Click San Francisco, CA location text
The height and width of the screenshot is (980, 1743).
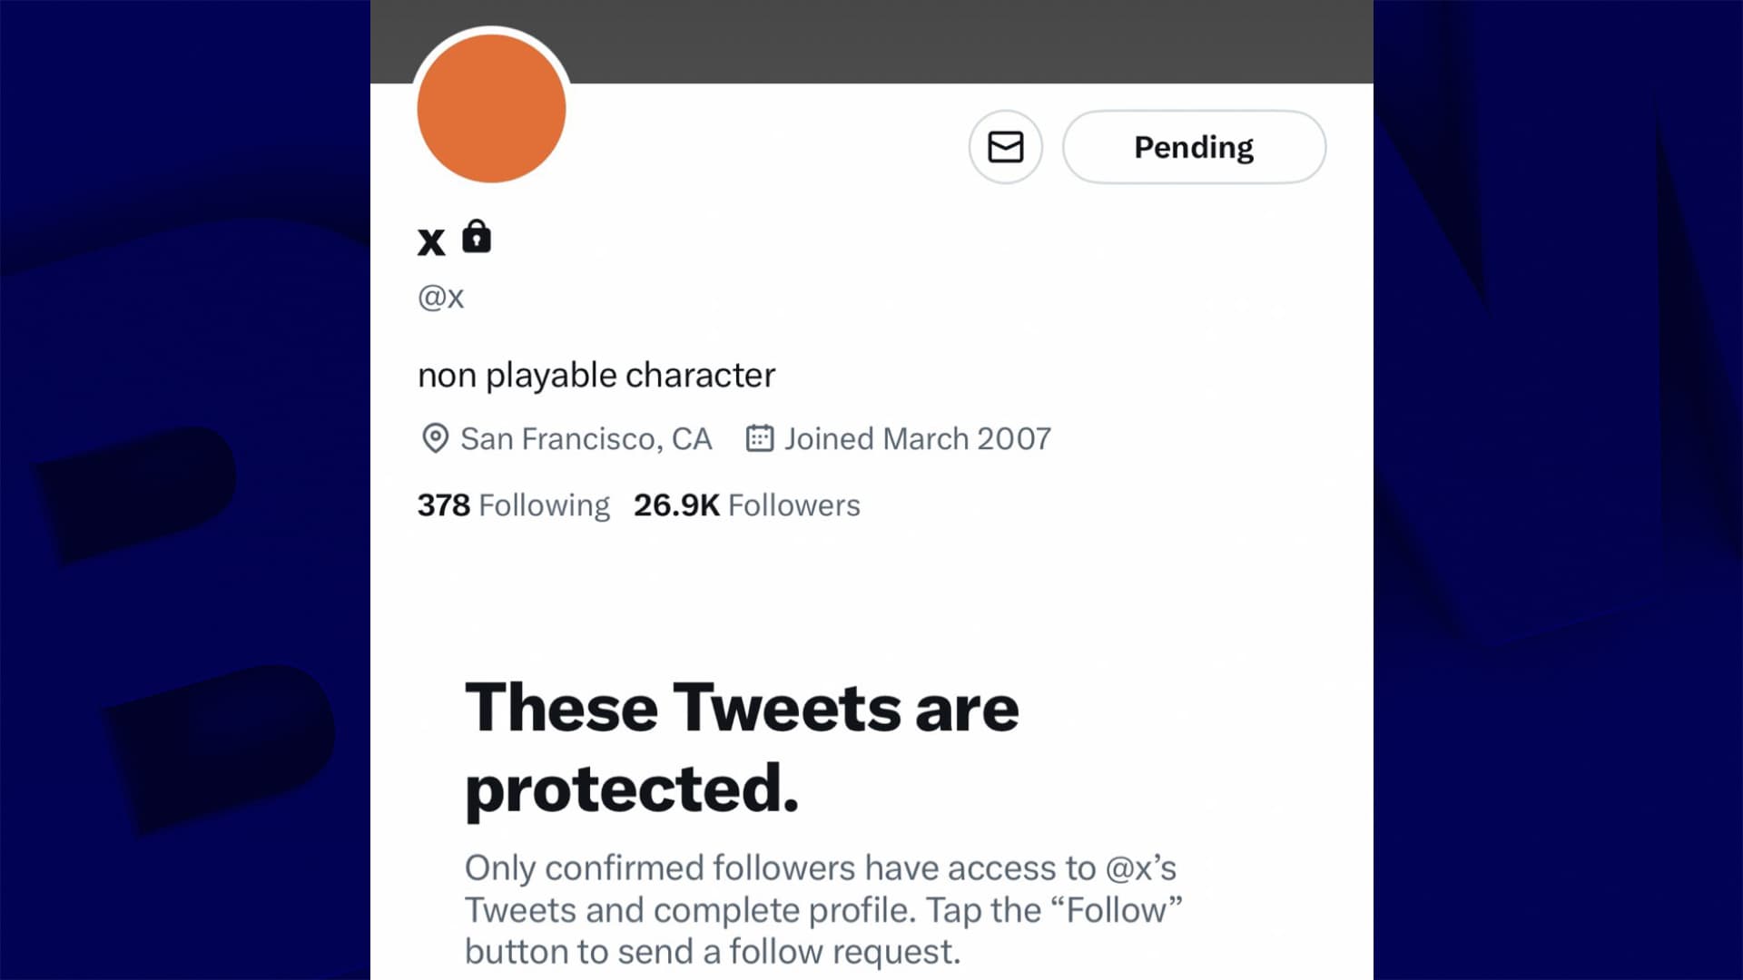pyautogui.click(x=586, y=438)
